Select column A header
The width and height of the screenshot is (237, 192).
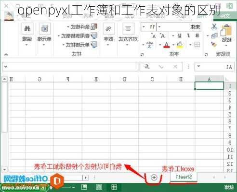[209, 79]
